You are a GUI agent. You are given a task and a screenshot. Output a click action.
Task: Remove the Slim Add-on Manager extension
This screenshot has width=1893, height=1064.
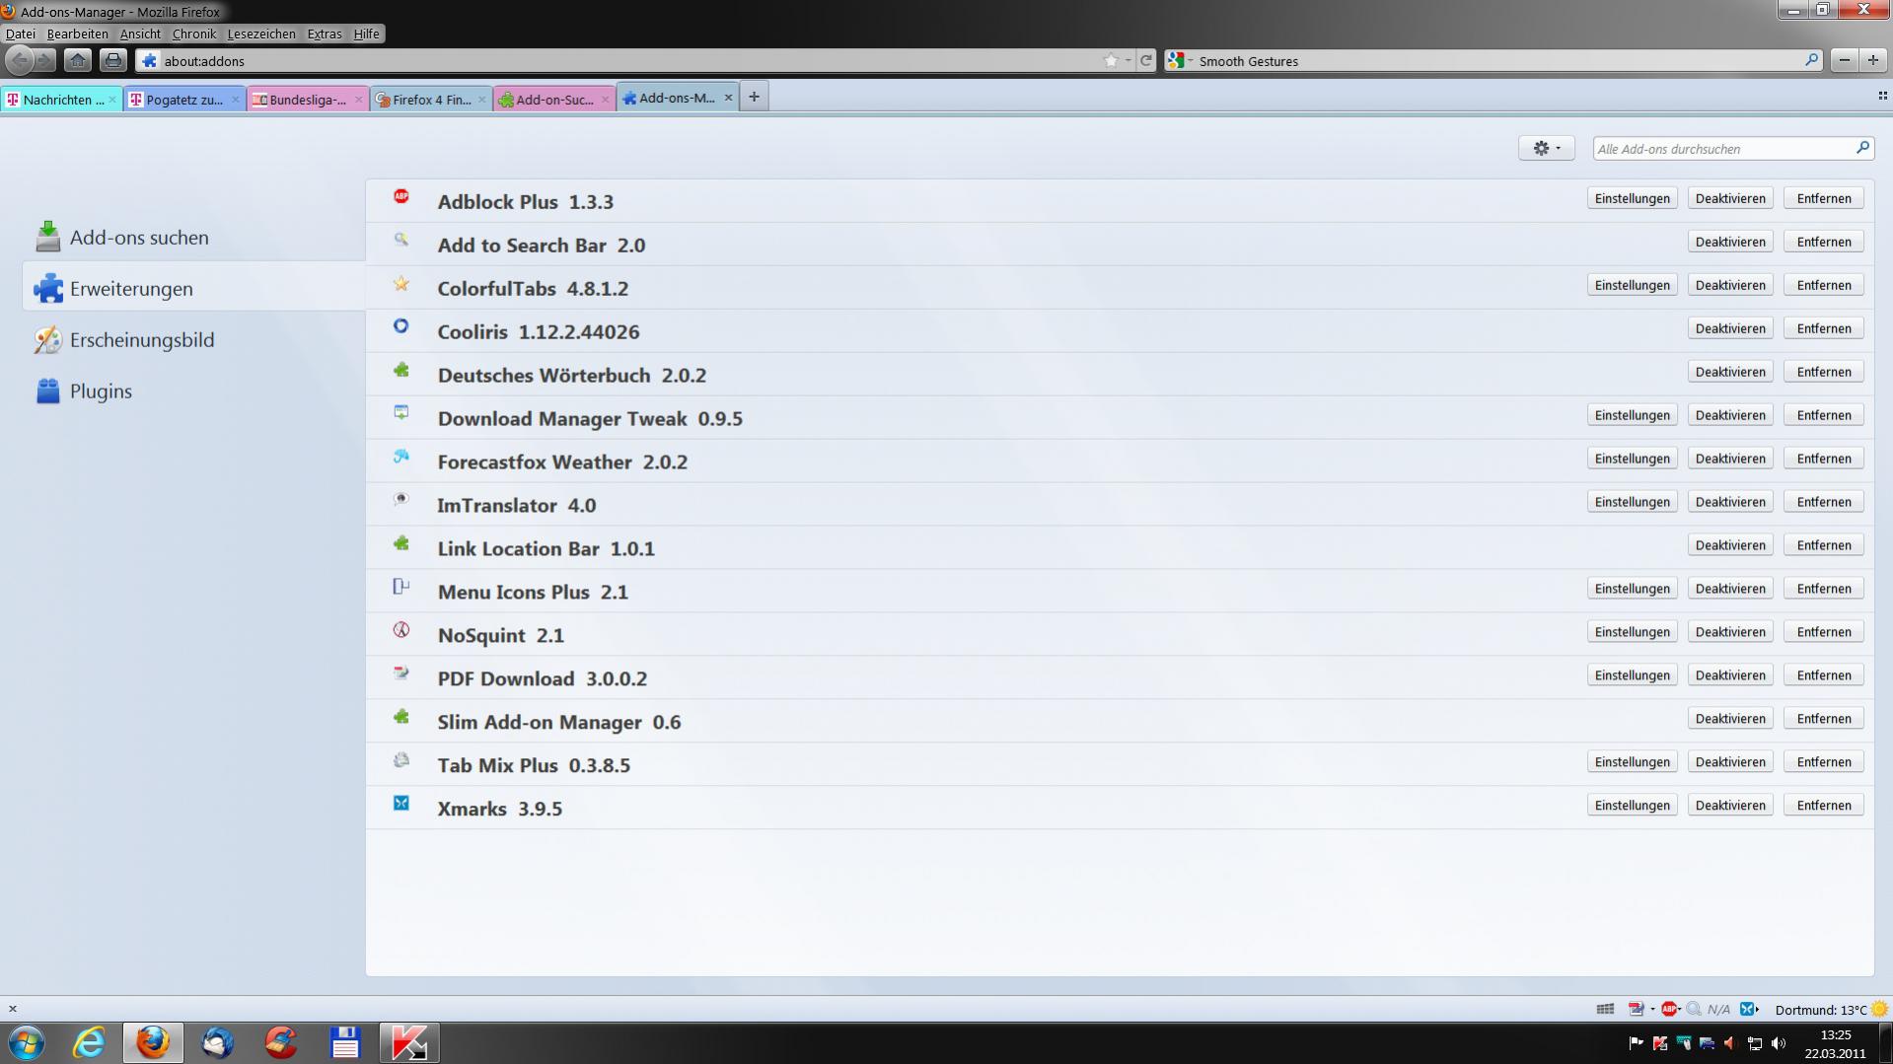1823,719
